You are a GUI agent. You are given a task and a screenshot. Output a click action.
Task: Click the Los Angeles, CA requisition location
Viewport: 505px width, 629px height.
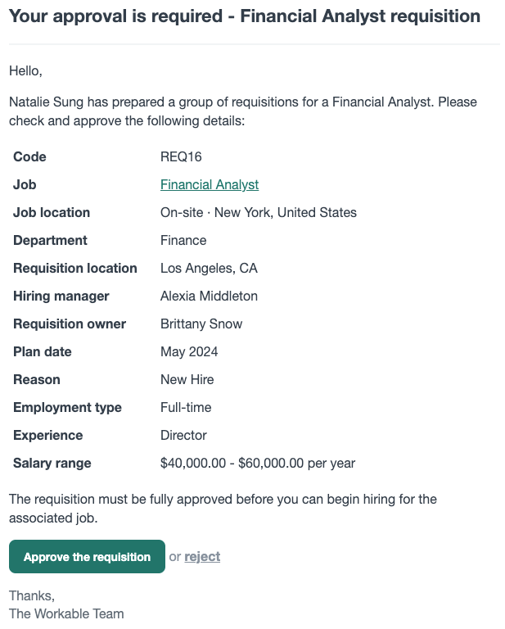(209, 268)
